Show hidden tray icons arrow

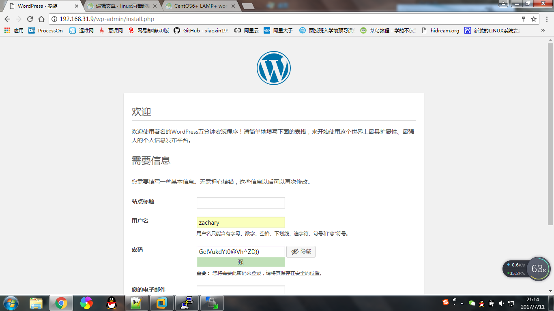point(462,303)
